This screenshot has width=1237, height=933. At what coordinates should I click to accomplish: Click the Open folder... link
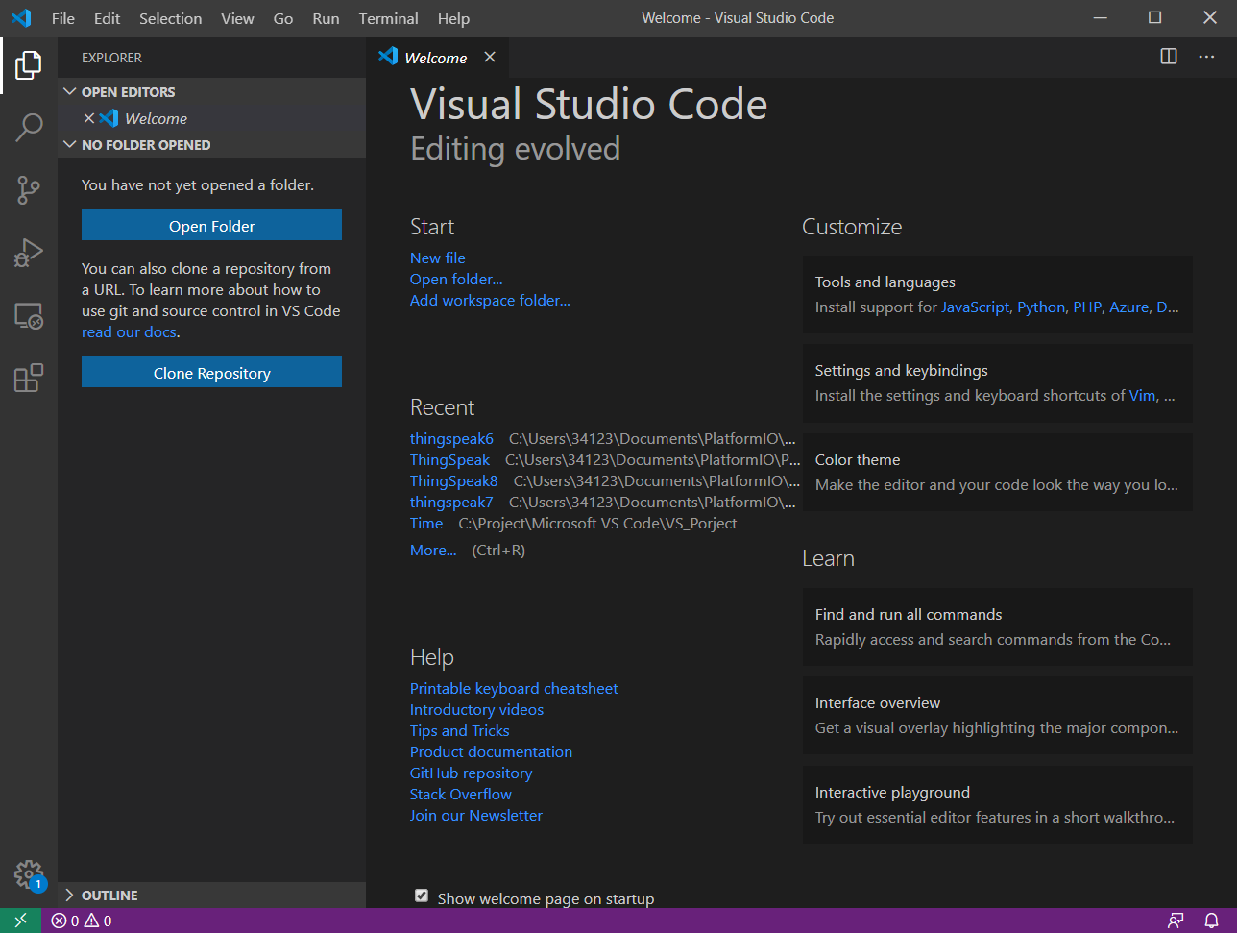pyautogui.click(x=456, y=279)
